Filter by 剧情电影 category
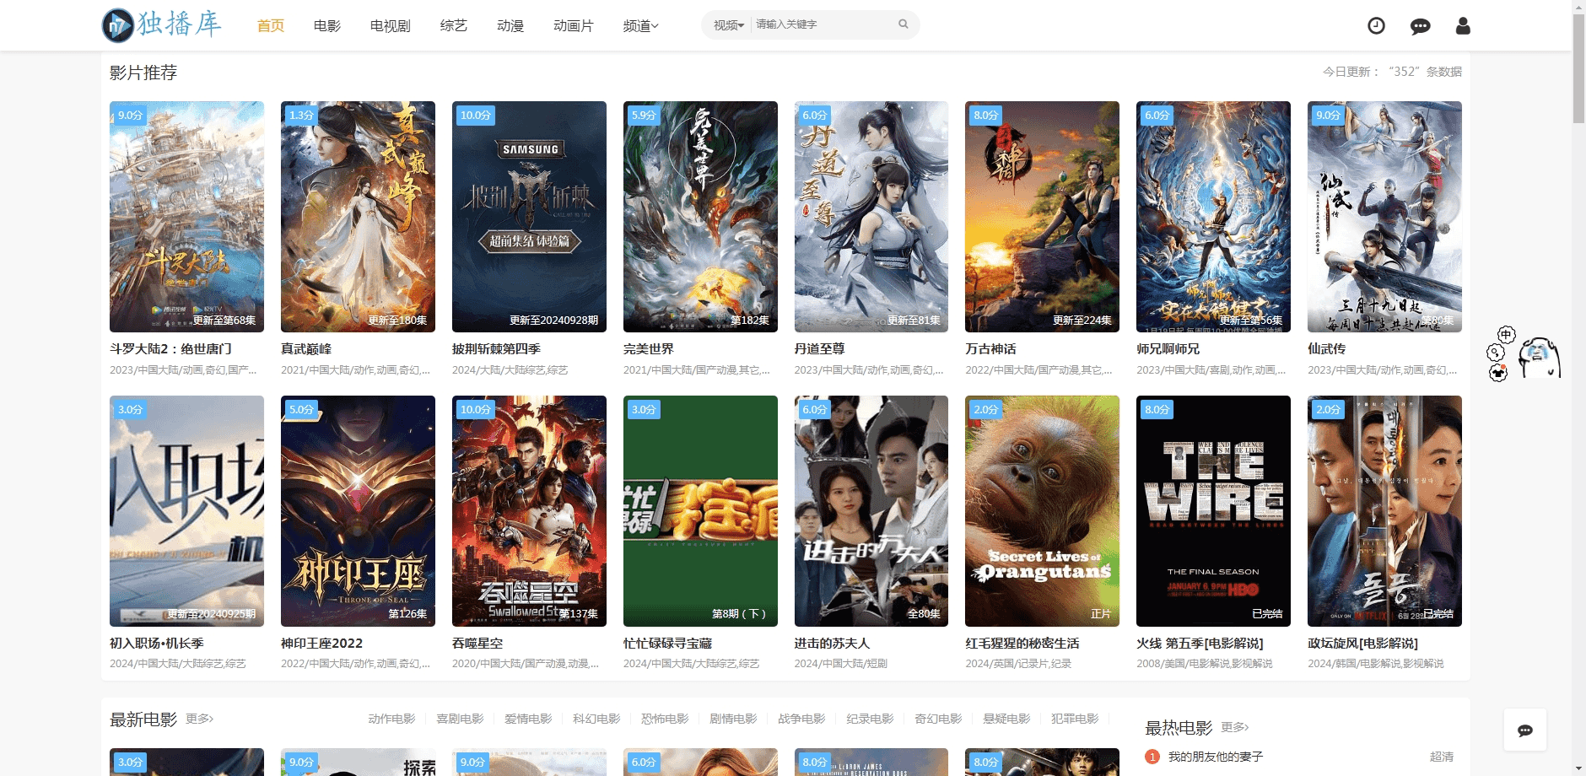This screenshot has width=1586, height=776. tap(733, 719)
